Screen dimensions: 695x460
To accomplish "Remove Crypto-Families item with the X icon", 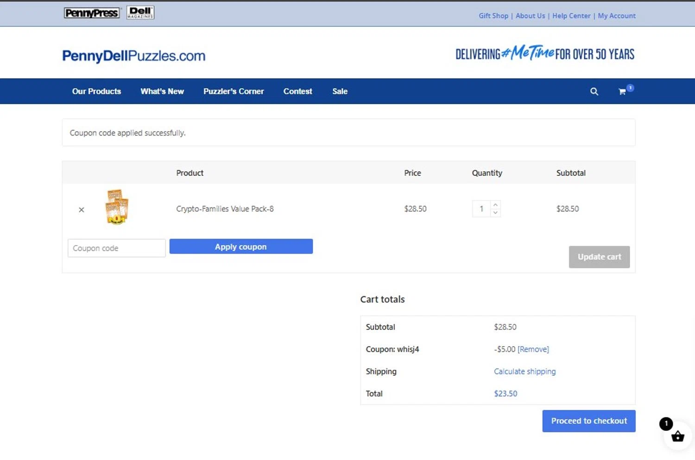I will click(x=82, y=210).
